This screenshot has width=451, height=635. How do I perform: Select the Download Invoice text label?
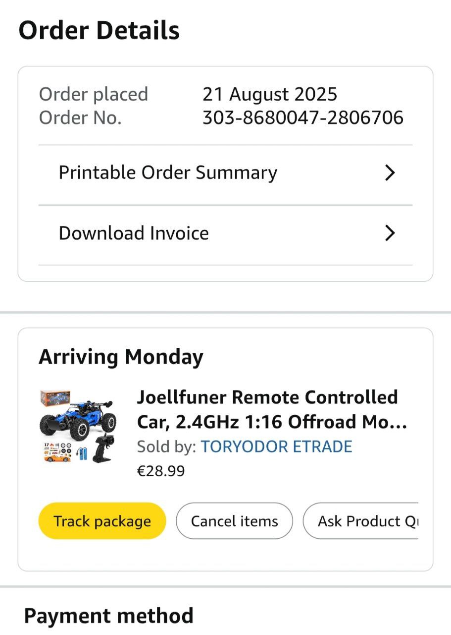[x=134, y=233]
